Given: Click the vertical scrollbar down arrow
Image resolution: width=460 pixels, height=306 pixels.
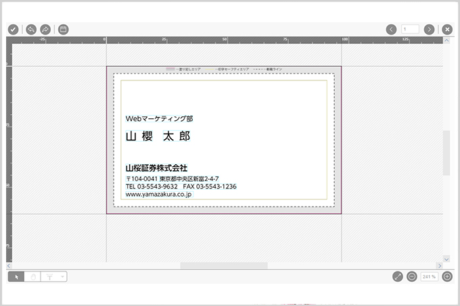Looking at the screenshot, I should [446, 258].
